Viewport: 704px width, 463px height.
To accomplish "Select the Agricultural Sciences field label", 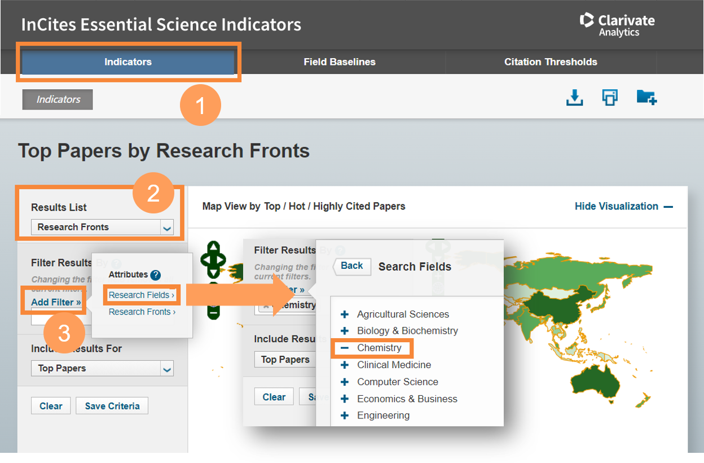I will point(403,315).
